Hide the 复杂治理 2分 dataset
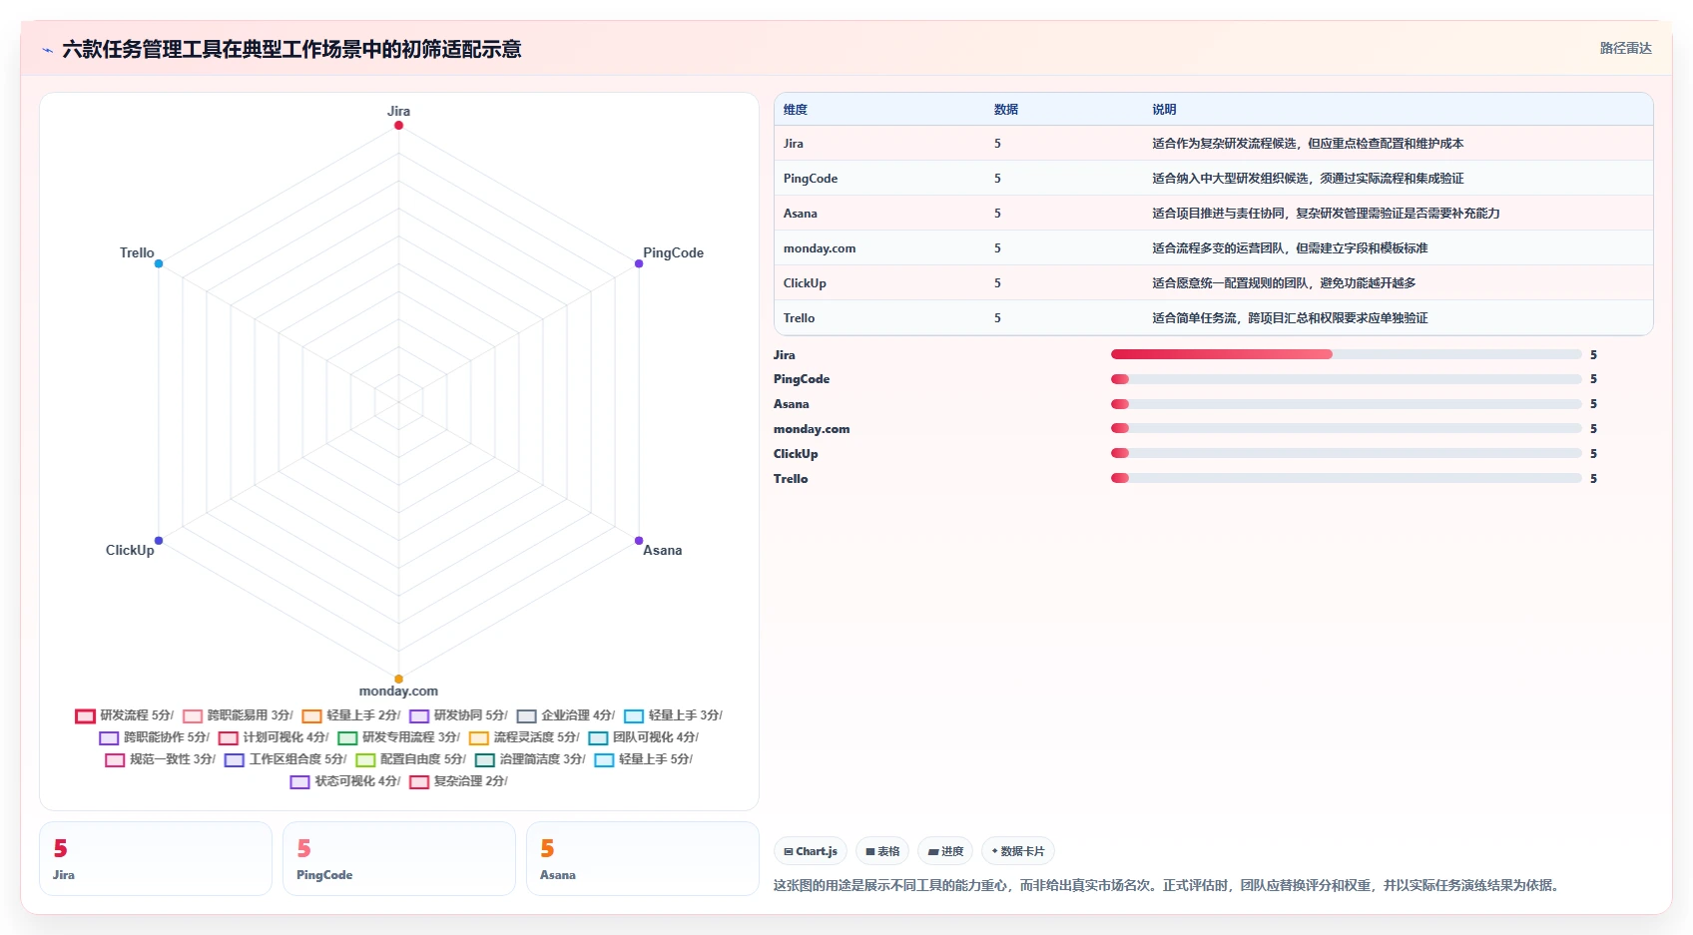Viewport: 1693px width, 935px height. point(459,781)
